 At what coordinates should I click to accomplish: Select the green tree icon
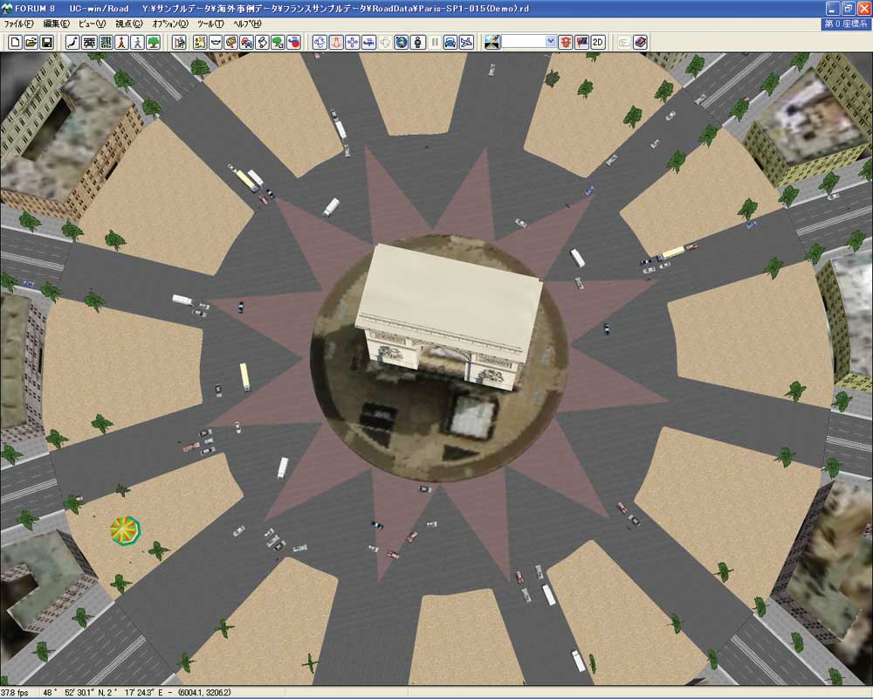pos(154,42)
